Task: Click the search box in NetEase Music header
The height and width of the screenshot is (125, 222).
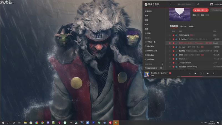Action: coord(186,4)
